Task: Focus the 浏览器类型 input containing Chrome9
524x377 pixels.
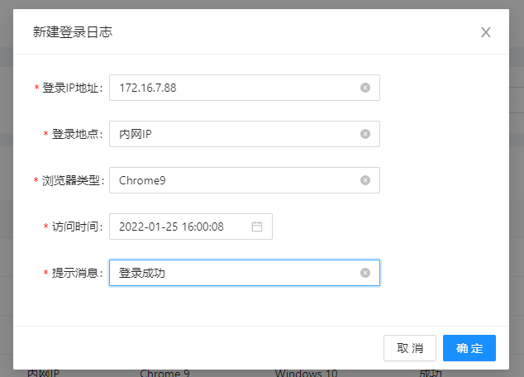Action: point(245,180)
